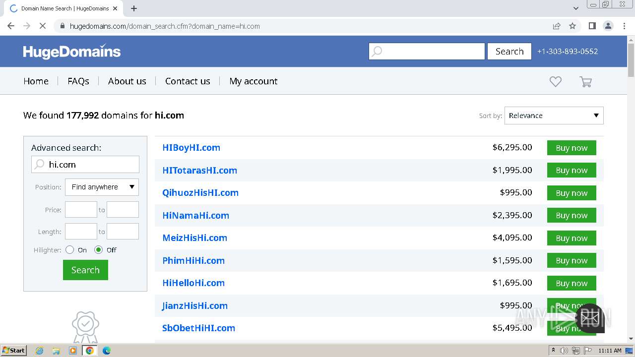This screenshot has width=635, height=357.
Task: Bookmark this page with the star icon
Action: 572,26
